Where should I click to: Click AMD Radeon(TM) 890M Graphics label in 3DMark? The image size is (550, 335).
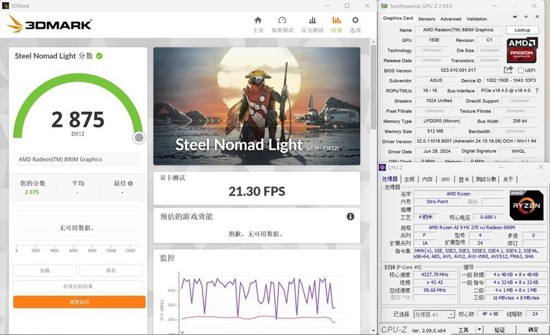[60, 159]
